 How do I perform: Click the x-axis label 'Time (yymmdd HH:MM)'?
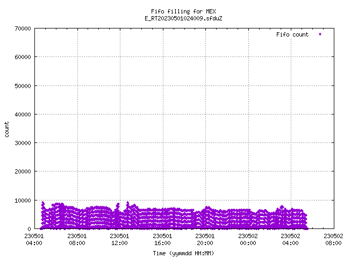pos(183,253)
